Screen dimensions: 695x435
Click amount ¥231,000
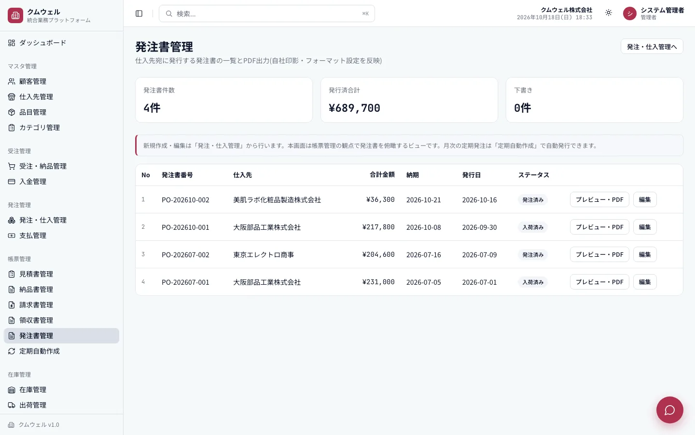coord(378,282)
